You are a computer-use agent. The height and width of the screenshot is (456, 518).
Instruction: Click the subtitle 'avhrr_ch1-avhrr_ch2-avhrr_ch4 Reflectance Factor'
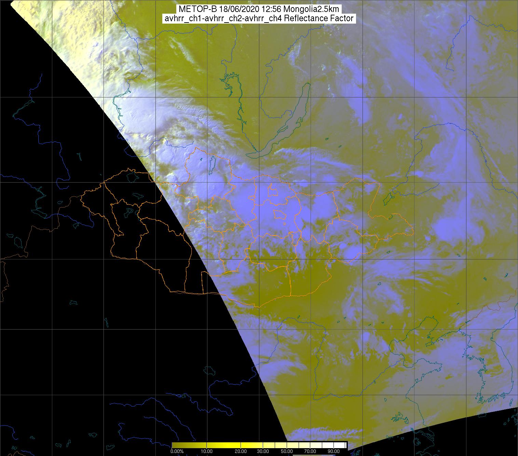(x=259, y=18)
